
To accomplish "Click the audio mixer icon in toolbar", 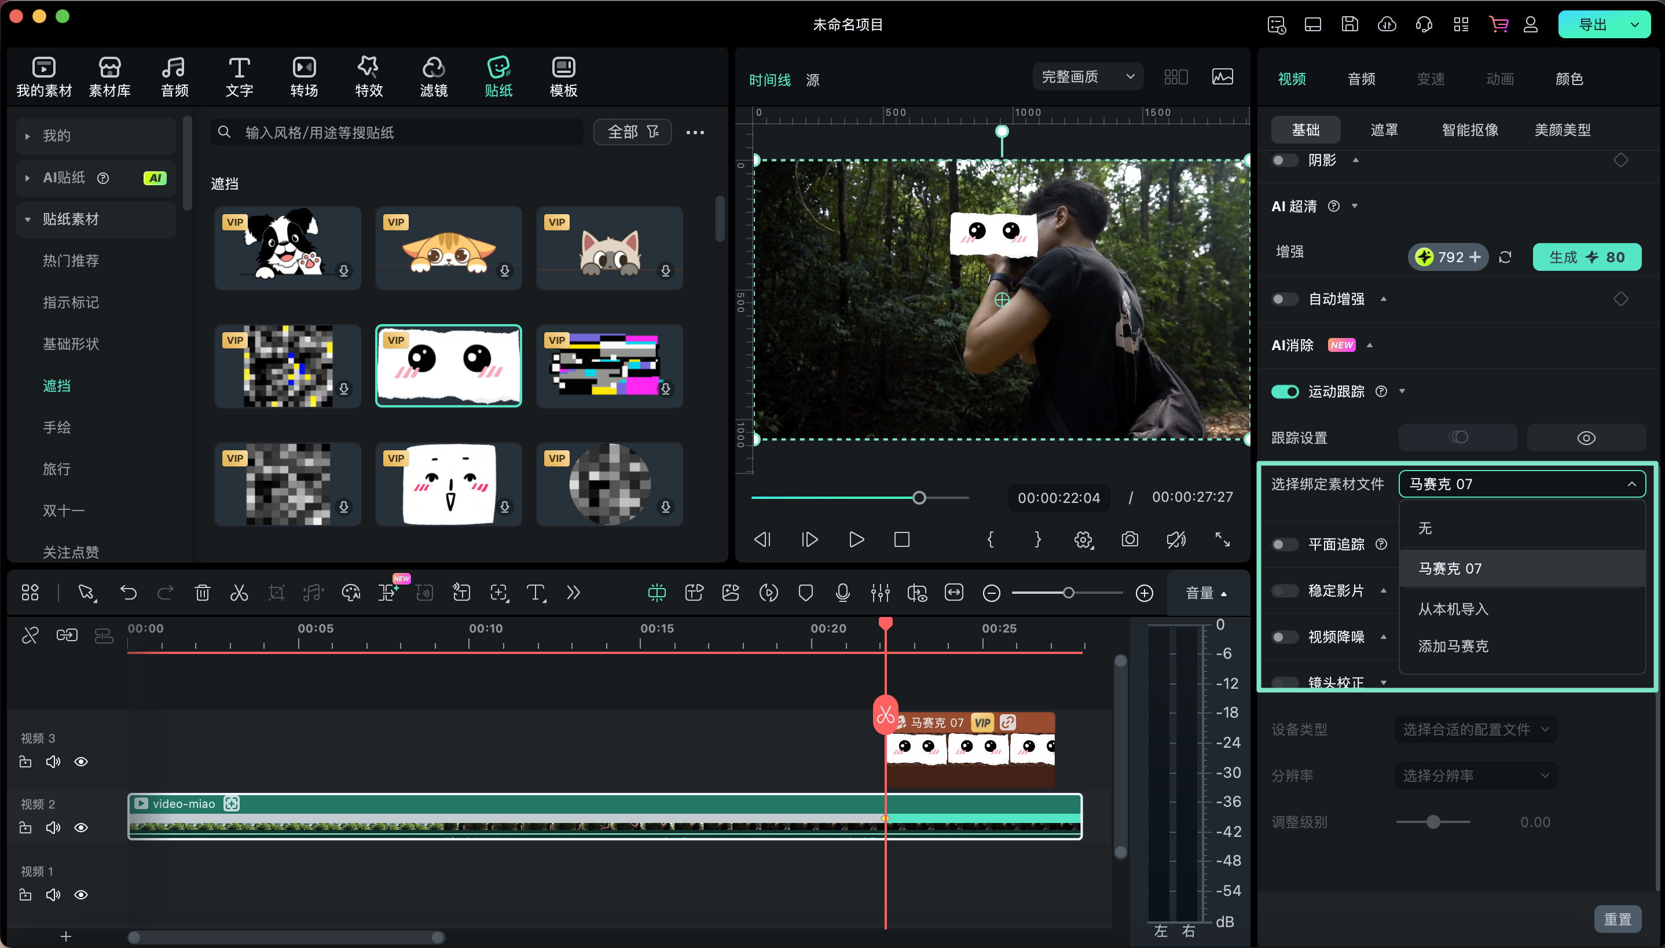I will [x=880, y=593].
